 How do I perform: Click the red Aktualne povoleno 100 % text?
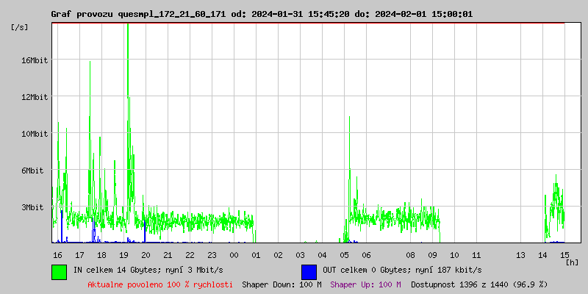click(159, 284)
